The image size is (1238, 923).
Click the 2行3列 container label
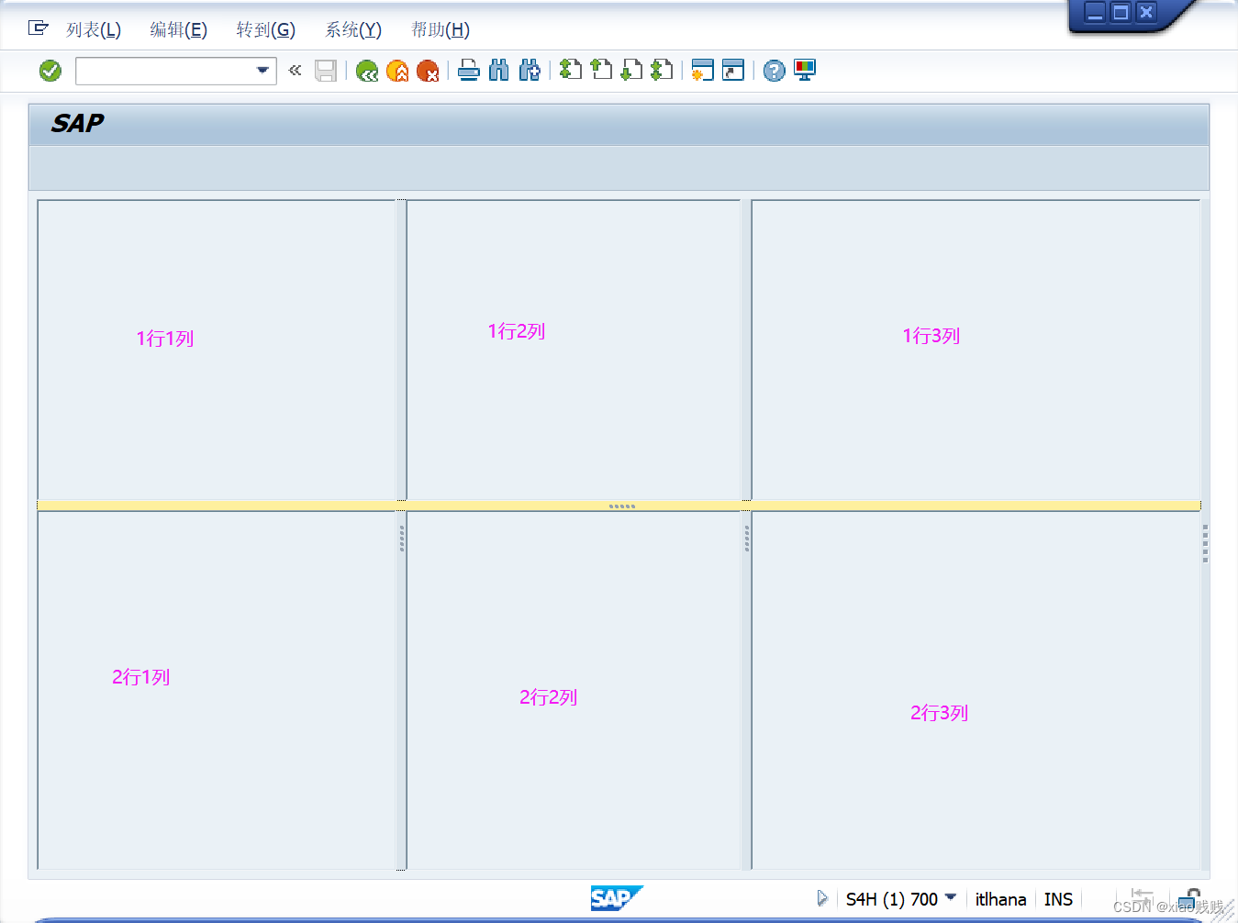[x=940, y=713]
